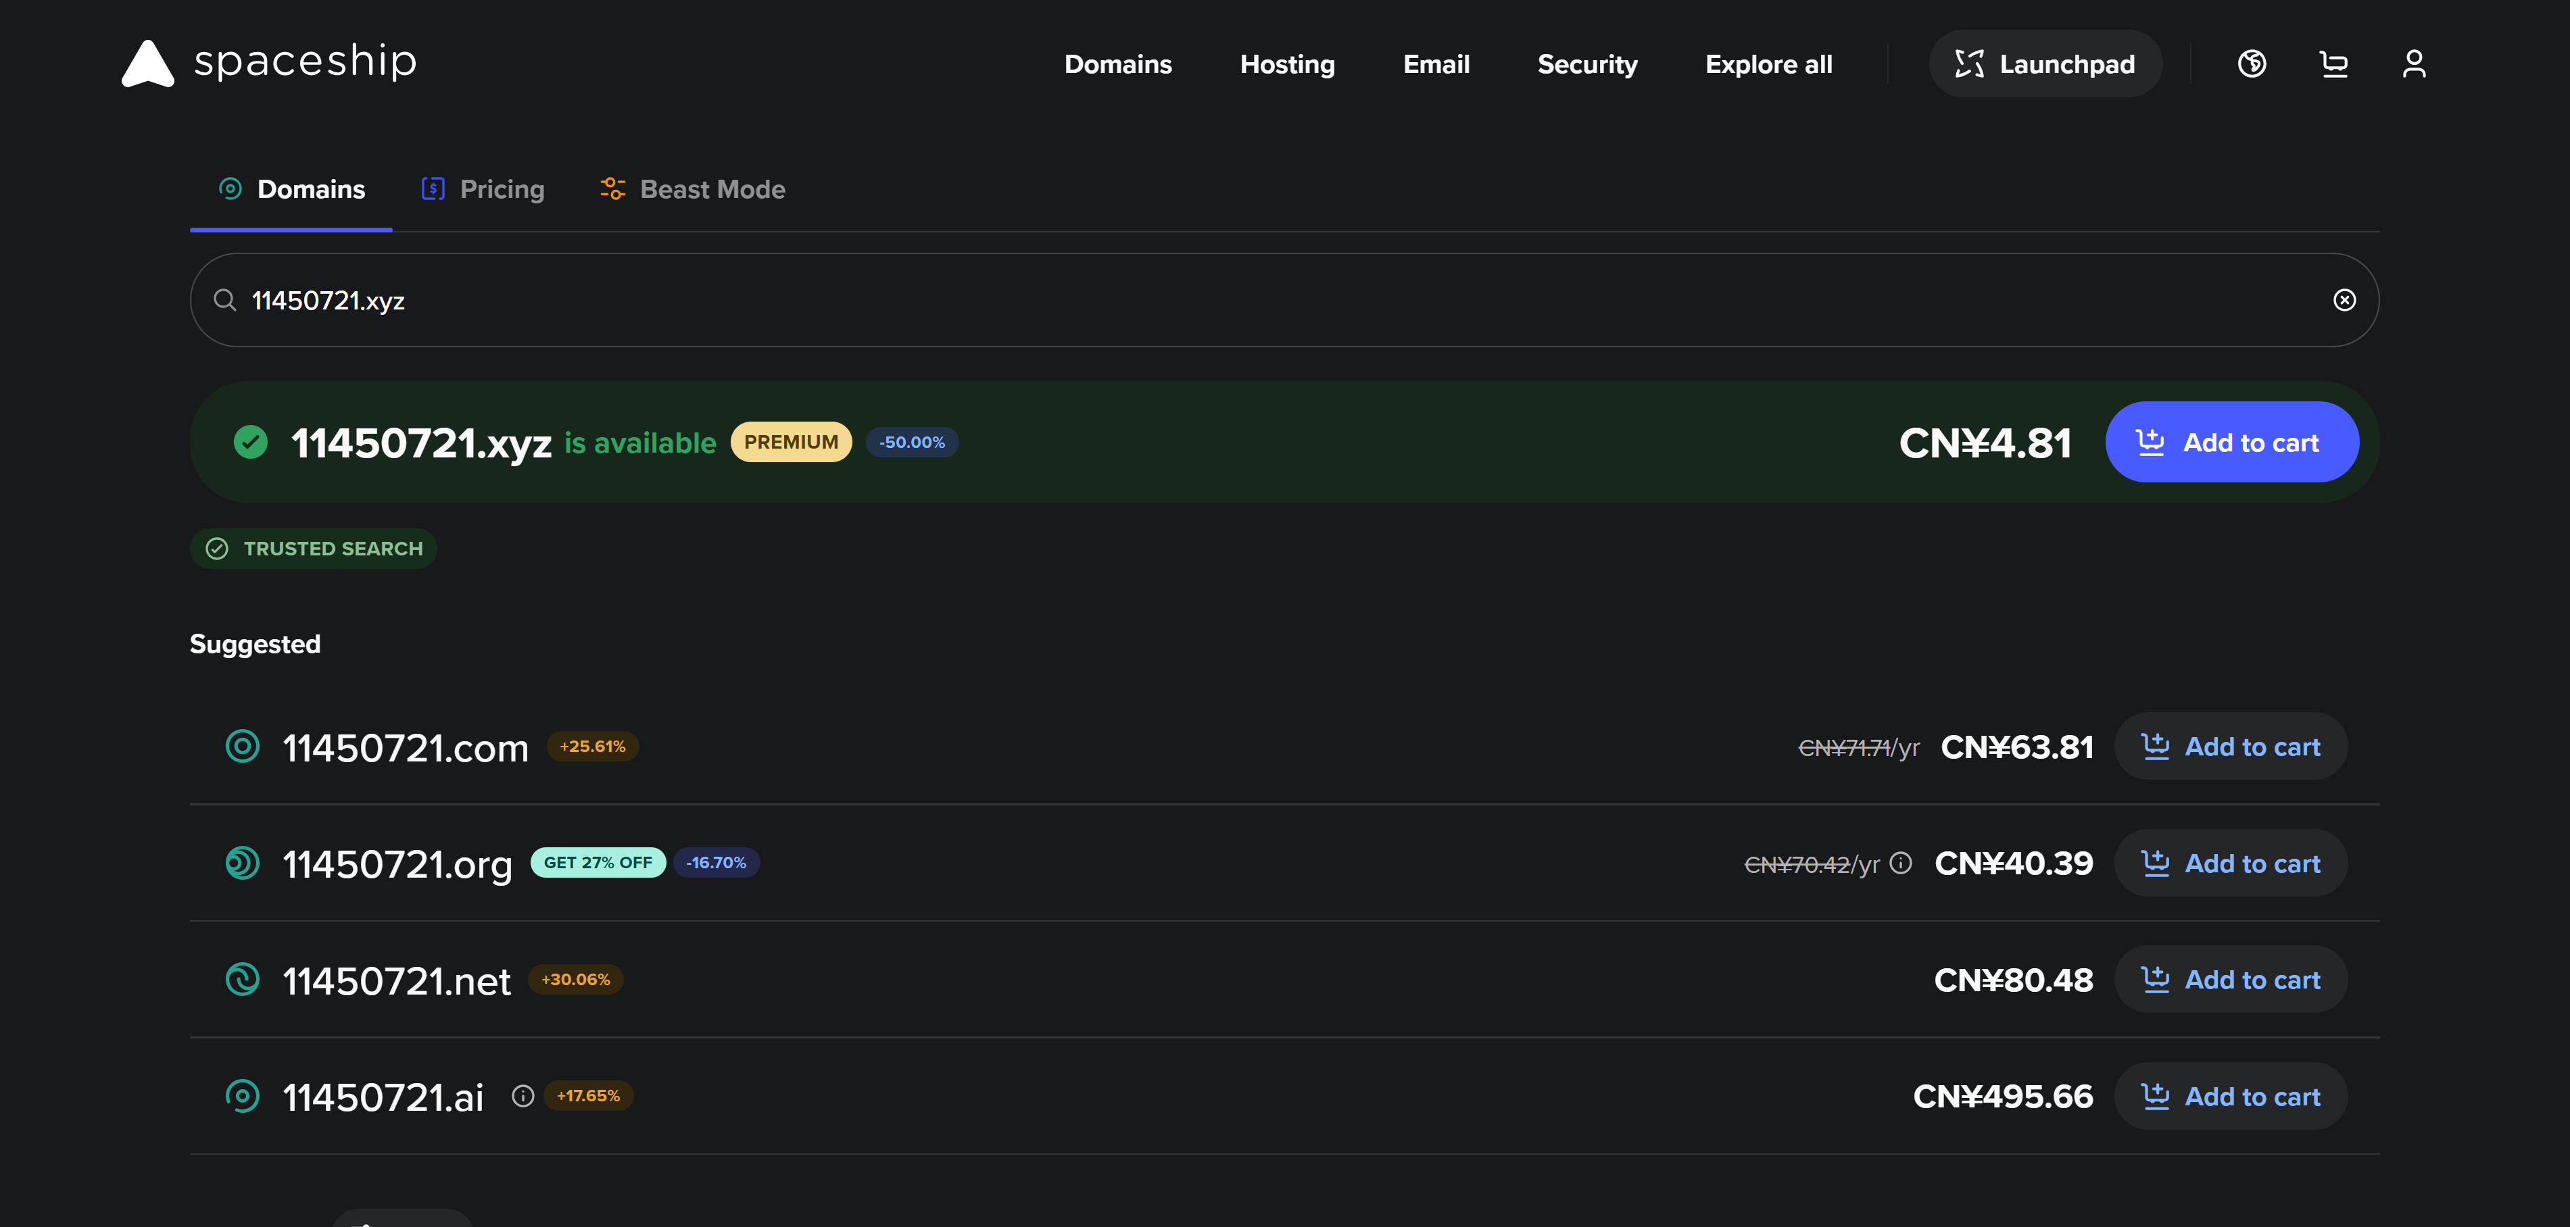The width and height of the screenshot is (2570, 1227).
Task: Click the CN¥63.81 price
Action: coord(2016,747)
